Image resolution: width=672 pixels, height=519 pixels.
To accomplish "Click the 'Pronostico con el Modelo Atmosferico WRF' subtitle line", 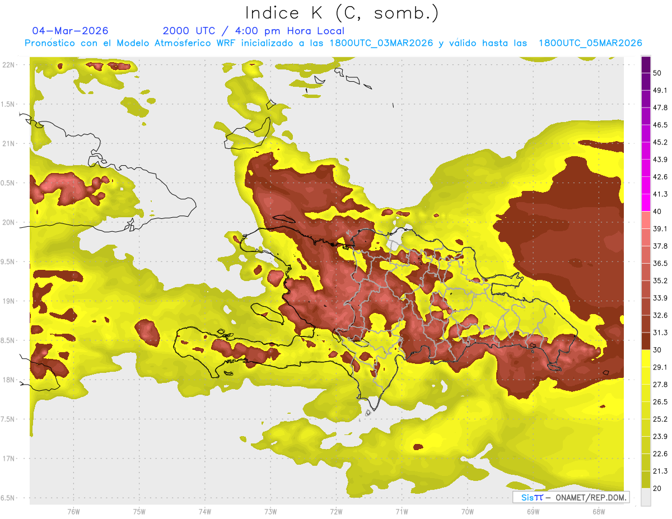I will [333, 43].
